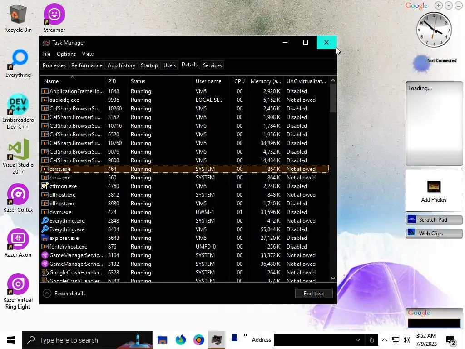
Task: Launch the Visual Studio 2017 shortcut
Action: [x=18, y=156]
